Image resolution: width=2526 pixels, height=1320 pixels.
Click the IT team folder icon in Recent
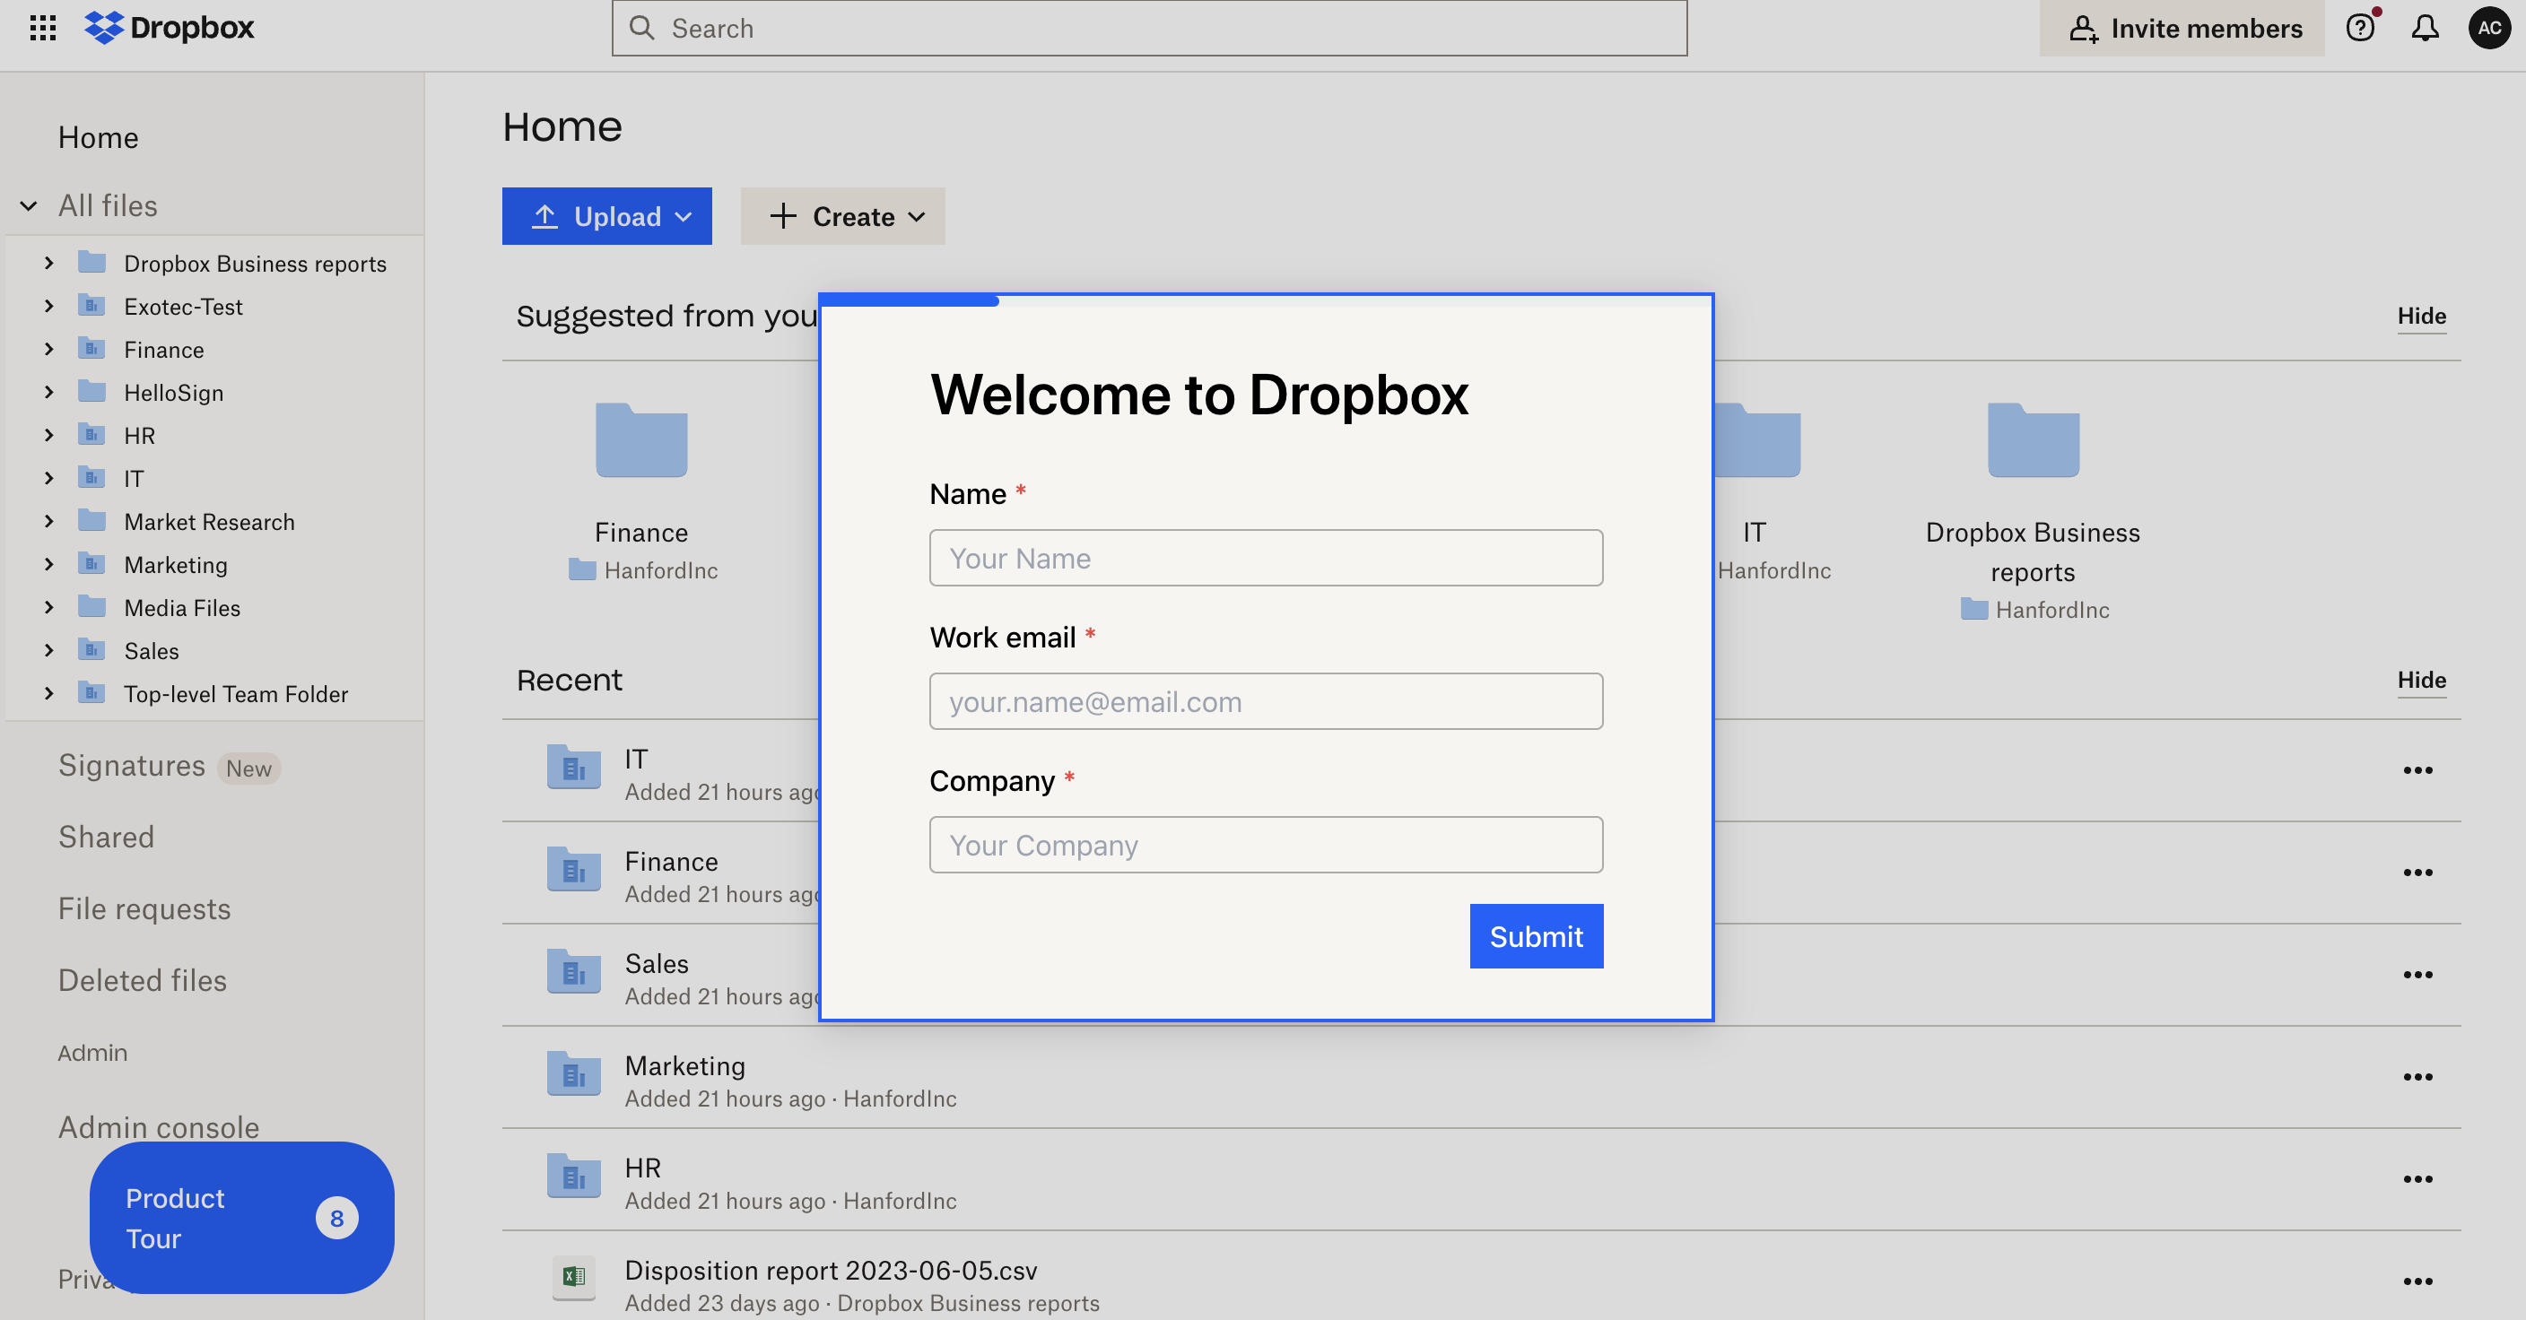(574, 768)
